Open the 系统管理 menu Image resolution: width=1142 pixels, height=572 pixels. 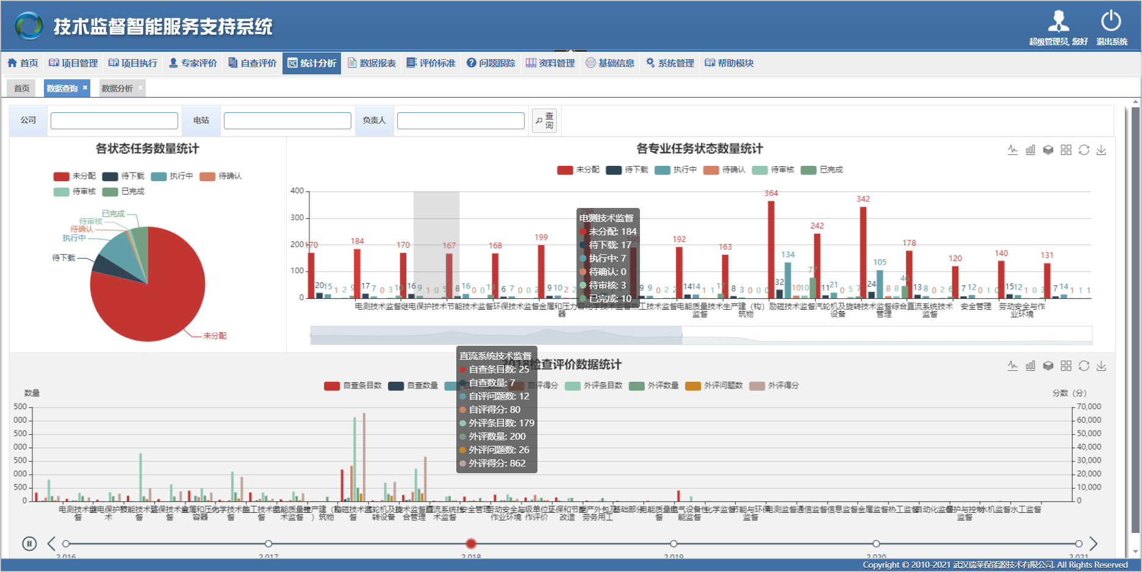670,63
